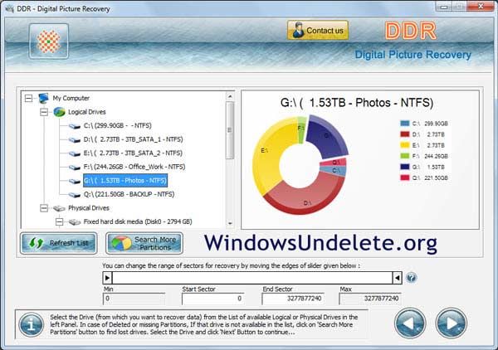Click the Max sector field
Image resolution: width=498 pixels, height=350 pixels.
(370, 299)
